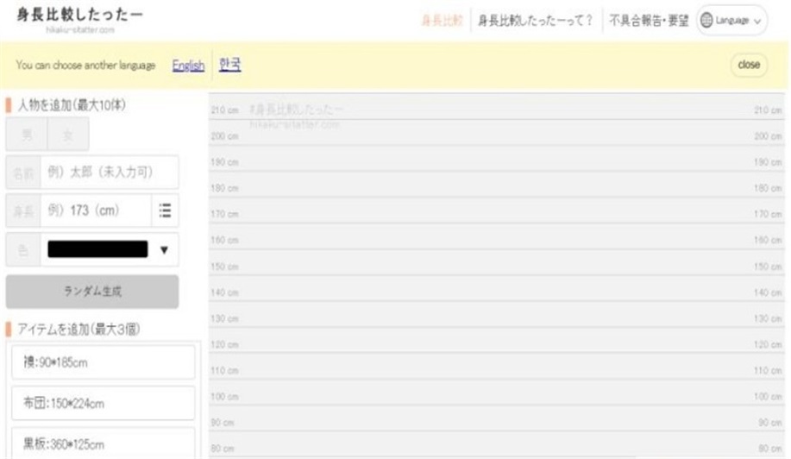The image size is (791, 459).
Task: Click the globe Language icon
Action: pos(706,21)
